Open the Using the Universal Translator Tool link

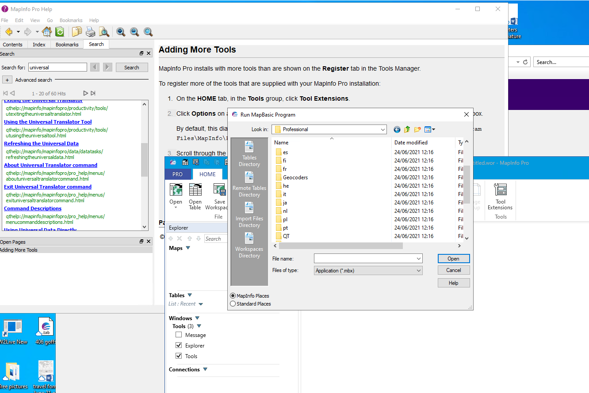click(48, 122)
